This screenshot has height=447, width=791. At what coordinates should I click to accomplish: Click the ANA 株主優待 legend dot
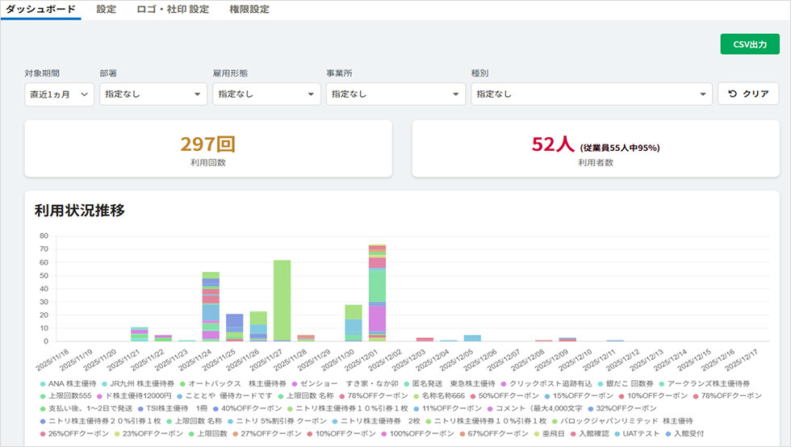tap(41, 383)
